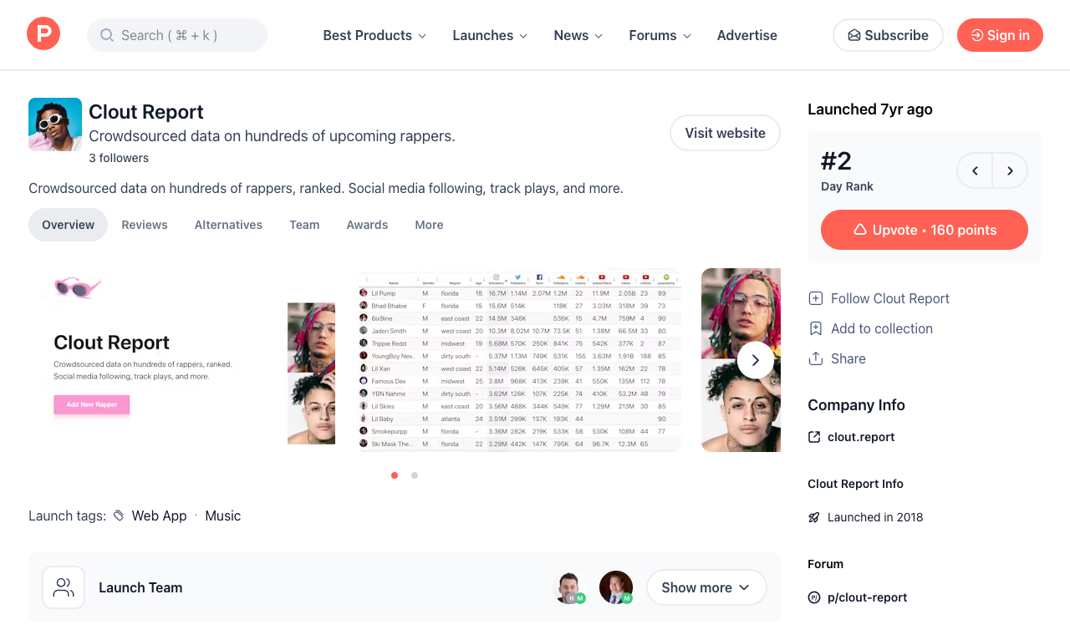This screenshot has width=1070, height=635.
Task: Click the Visit website button
Action: pyautogui.click(x=725, y=133)
